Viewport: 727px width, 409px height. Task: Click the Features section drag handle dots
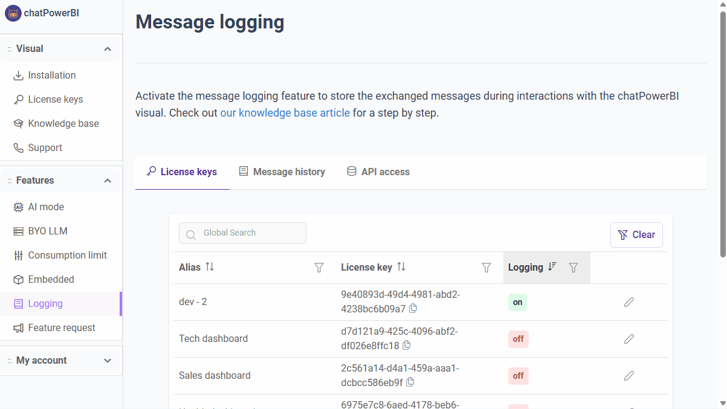(x=10, y=181)
